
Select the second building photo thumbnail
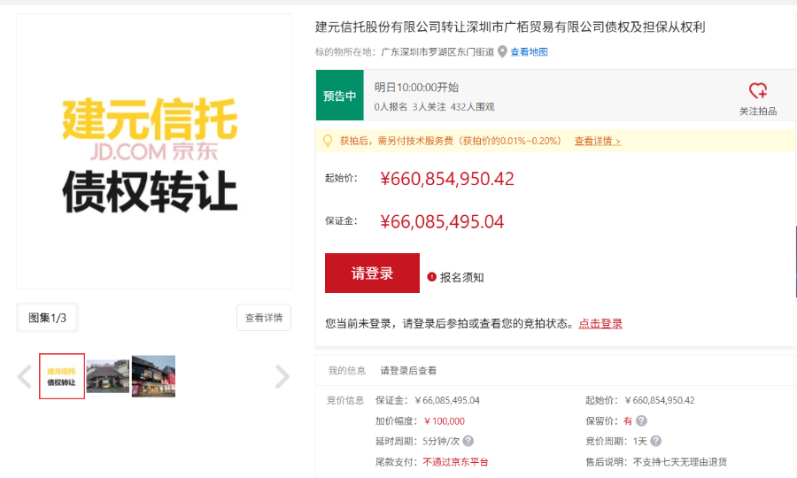(108, 376)
